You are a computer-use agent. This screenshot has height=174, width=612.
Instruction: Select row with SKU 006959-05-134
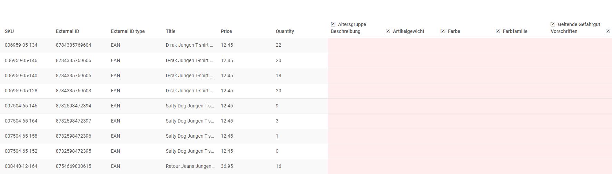click(x=164, y=45)
